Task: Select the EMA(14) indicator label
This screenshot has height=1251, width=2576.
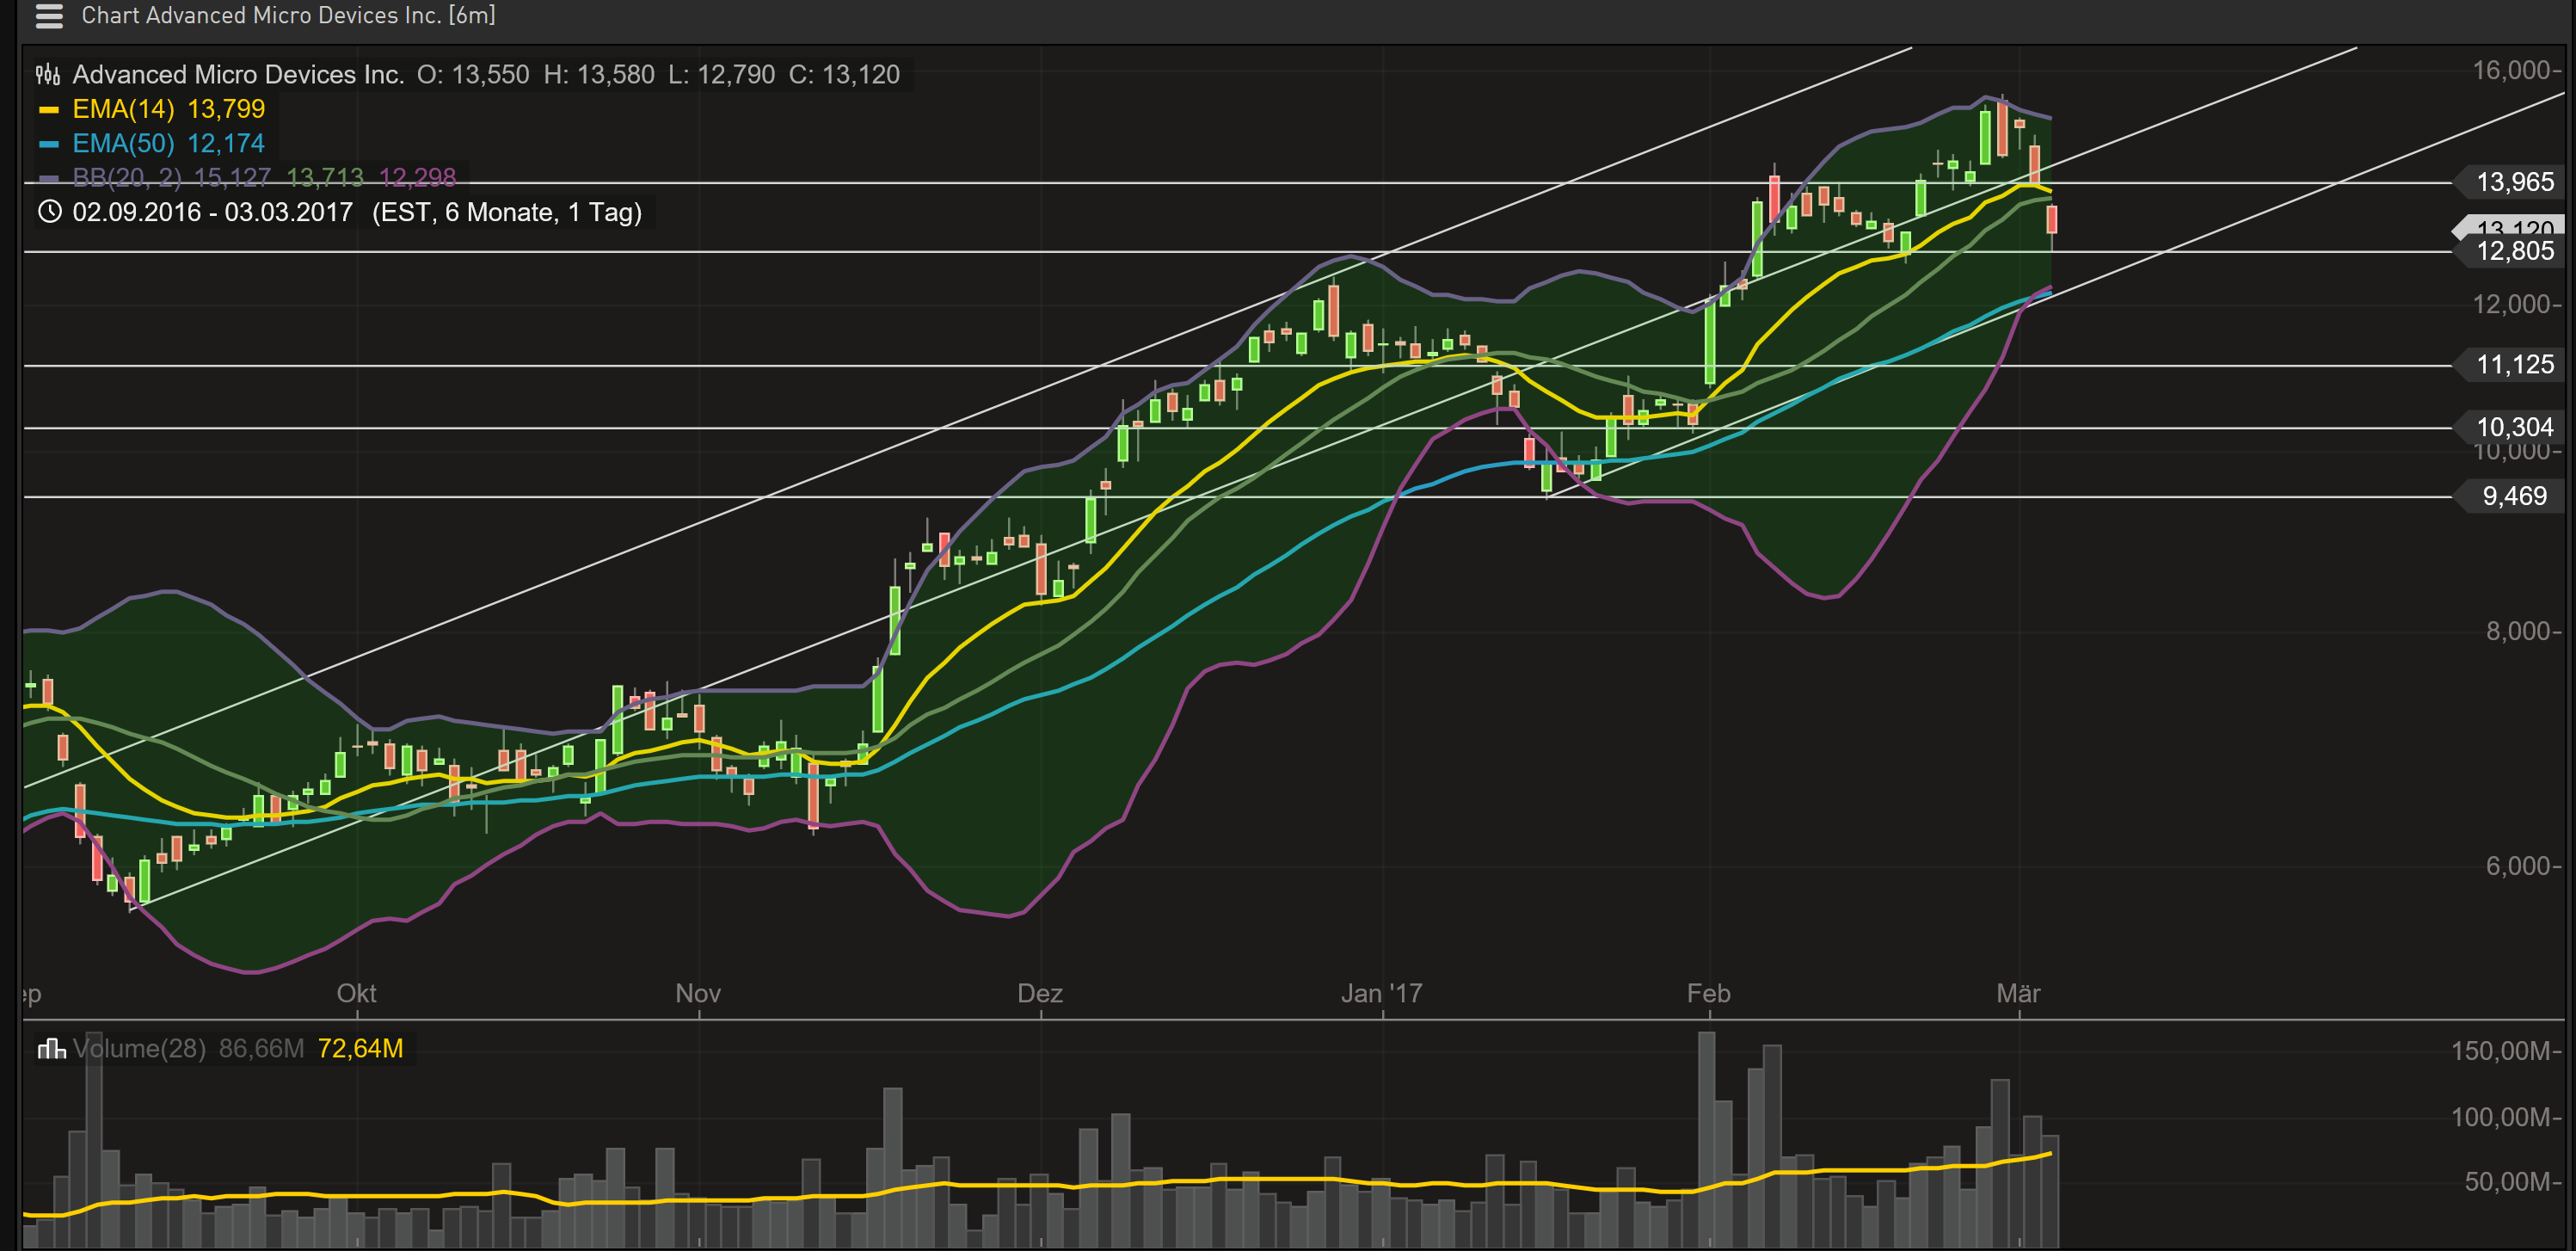Action: [123, 109]
